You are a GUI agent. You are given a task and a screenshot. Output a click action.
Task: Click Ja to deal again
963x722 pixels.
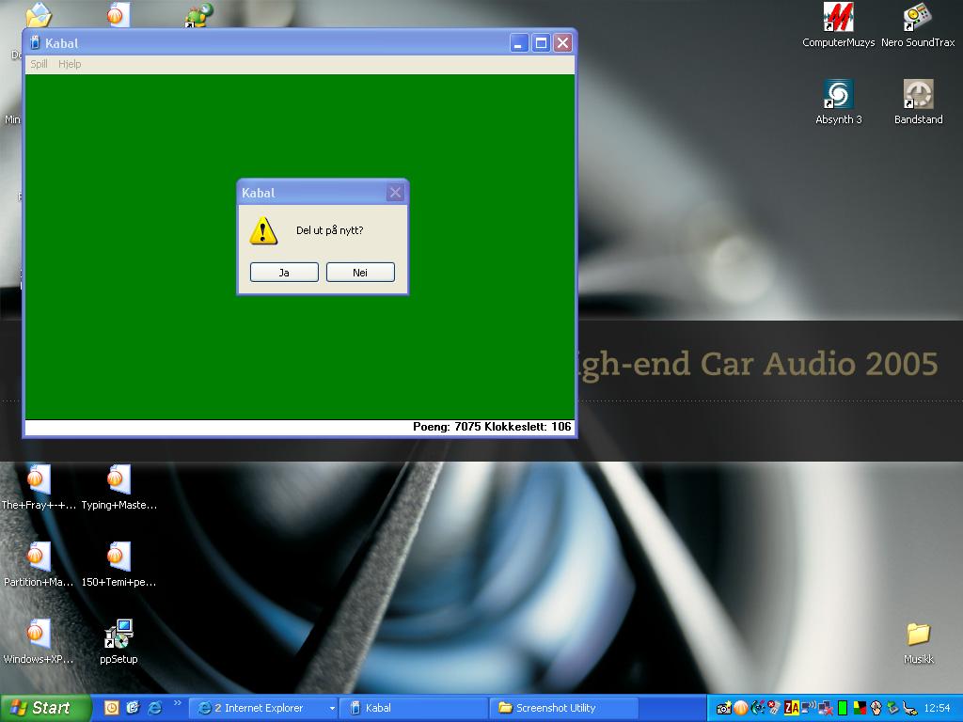coord(284,272)
